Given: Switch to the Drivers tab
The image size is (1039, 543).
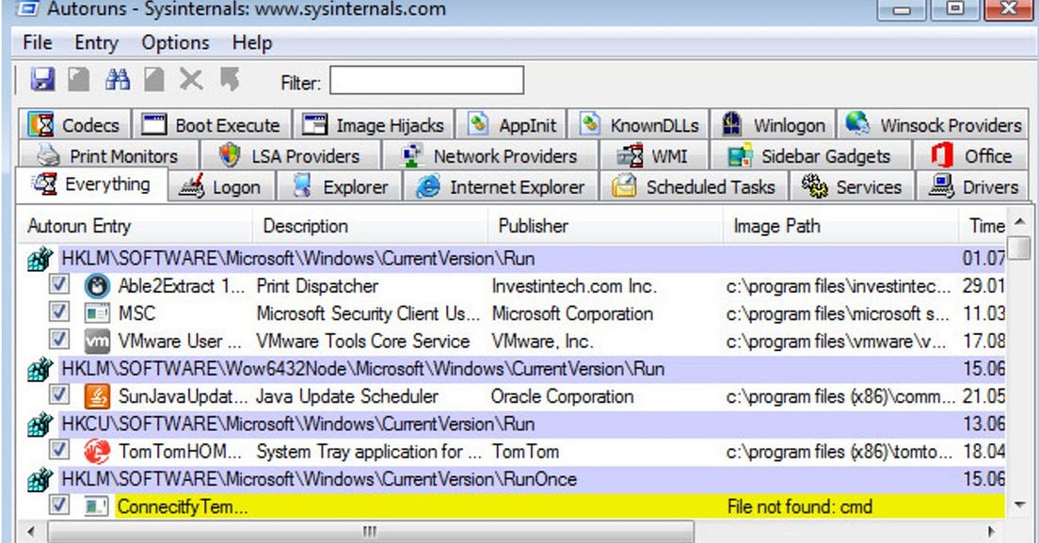Looking at the screenshot, I should tap(973, 186).
